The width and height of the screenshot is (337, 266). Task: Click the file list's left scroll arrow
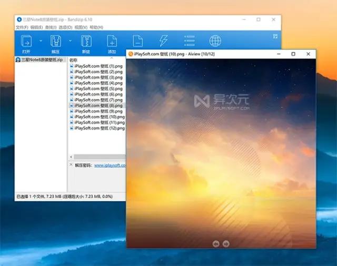[x=71, y=157]
